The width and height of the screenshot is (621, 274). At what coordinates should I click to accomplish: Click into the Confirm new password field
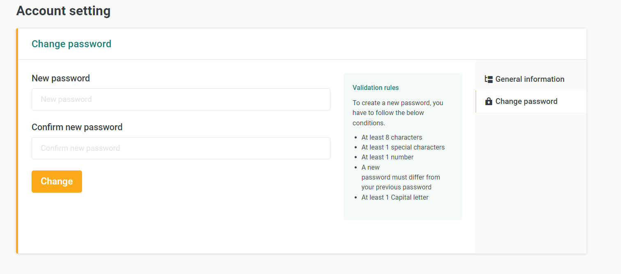[x=181, y=148]
